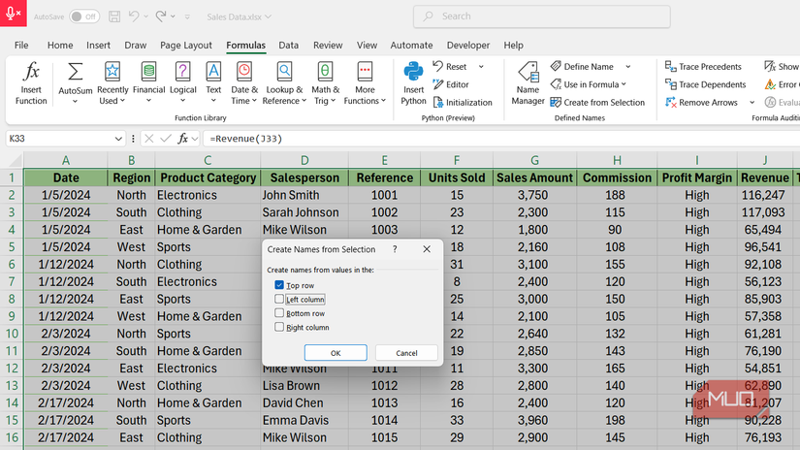Click Trace Dependents
The width and height of the screenshot is (800, 450).
pos(706,84)
